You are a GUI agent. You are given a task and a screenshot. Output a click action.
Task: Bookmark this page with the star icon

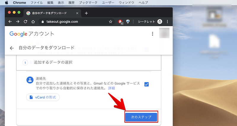point(111,22)
